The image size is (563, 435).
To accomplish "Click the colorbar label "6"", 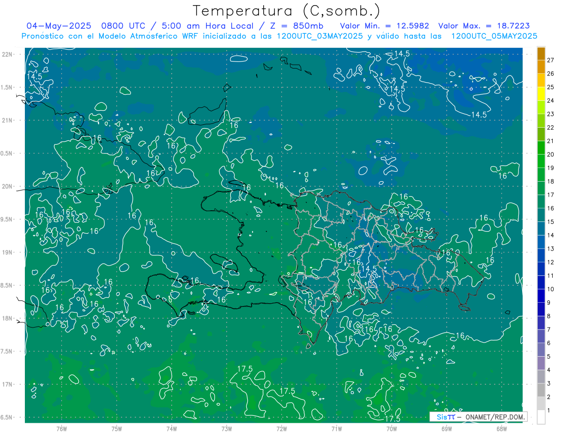I will (549, 343).
